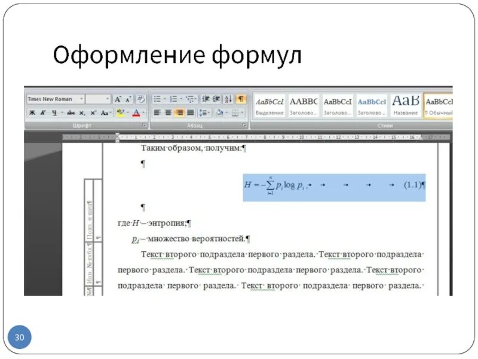Toggle strikethrough (abc) formatting
The height and width of the screenshot is (359, 478).
71,113
